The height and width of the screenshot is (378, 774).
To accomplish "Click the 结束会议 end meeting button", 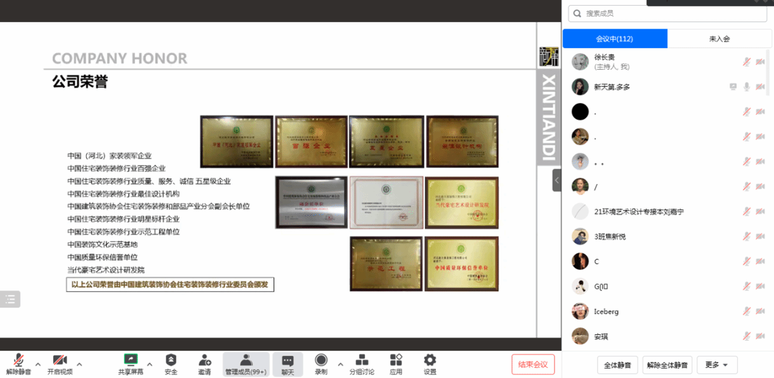I will [x=533, y=364].
